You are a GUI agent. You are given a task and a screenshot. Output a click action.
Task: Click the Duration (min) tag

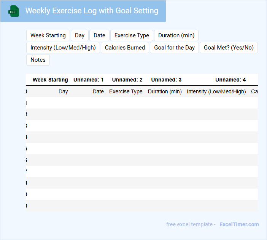point(176,35)
